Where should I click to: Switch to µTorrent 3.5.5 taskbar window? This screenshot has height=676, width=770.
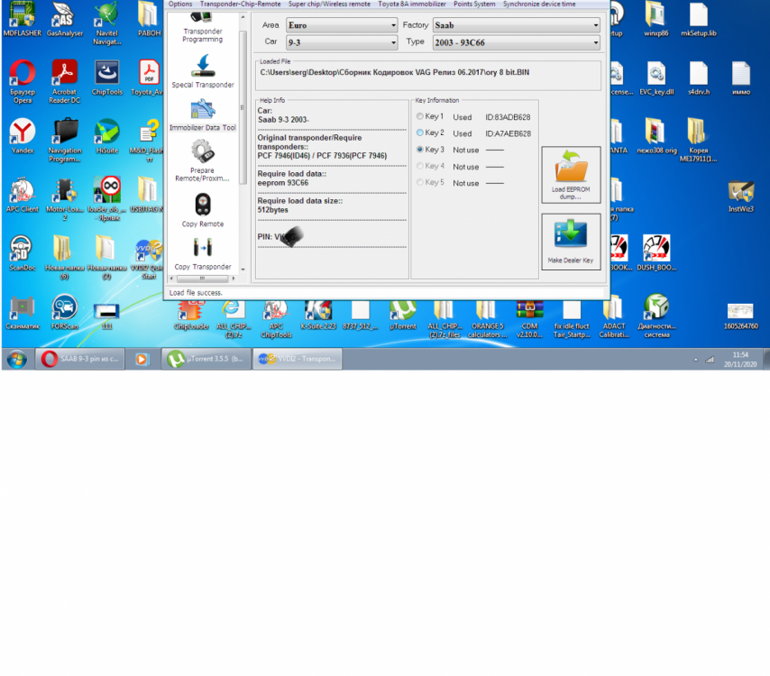coord(206,359)
